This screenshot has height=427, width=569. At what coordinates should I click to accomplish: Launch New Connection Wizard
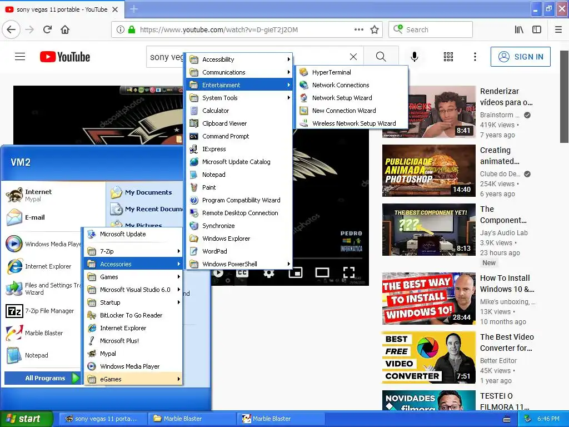click(351, 111)
